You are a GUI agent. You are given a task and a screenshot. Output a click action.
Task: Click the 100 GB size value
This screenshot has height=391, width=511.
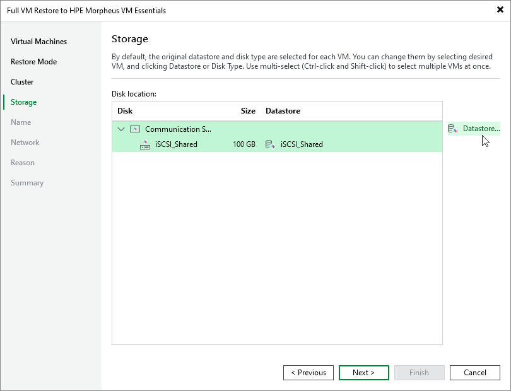coord(244,144)
